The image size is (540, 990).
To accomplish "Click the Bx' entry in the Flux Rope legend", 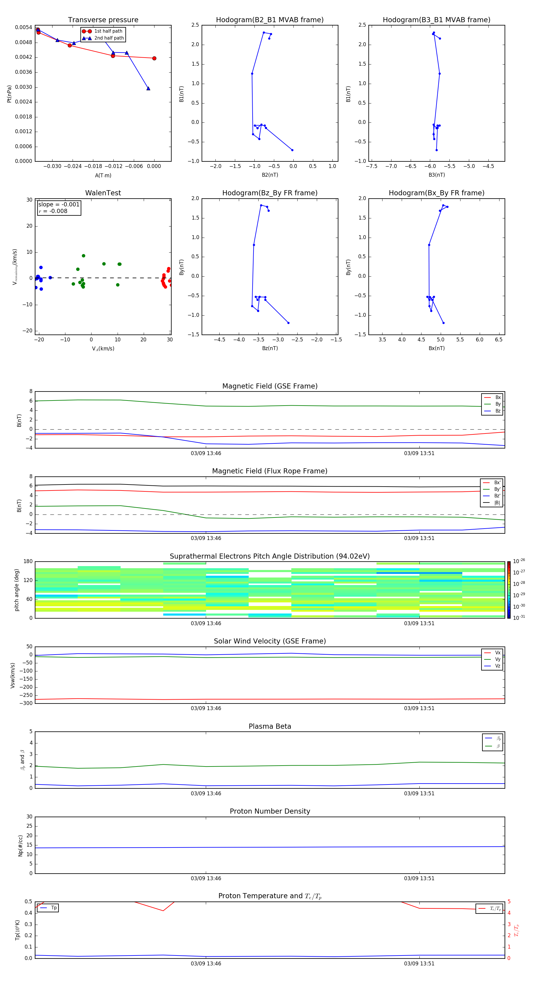I will (x=492, y=483).
